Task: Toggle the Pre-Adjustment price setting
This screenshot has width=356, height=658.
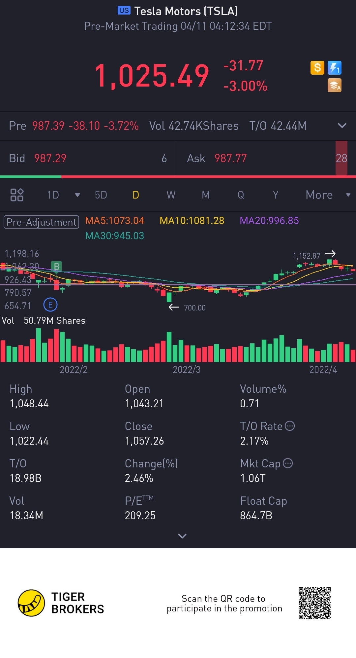Action: [41, 222]
